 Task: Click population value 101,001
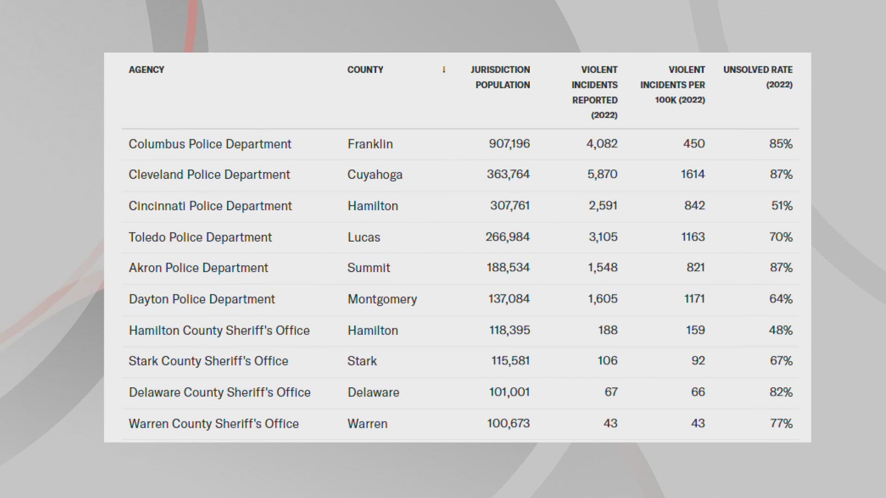pyautogui.click(x=509, y=392)
